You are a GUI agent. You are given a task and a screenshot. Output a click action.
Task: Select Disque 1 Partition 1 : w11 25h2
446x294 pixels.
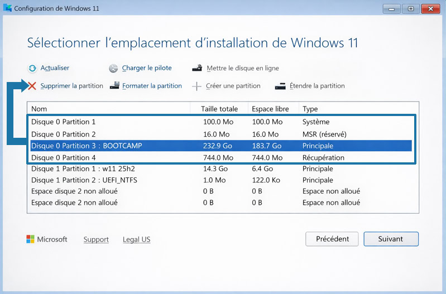tap(221, 169)
